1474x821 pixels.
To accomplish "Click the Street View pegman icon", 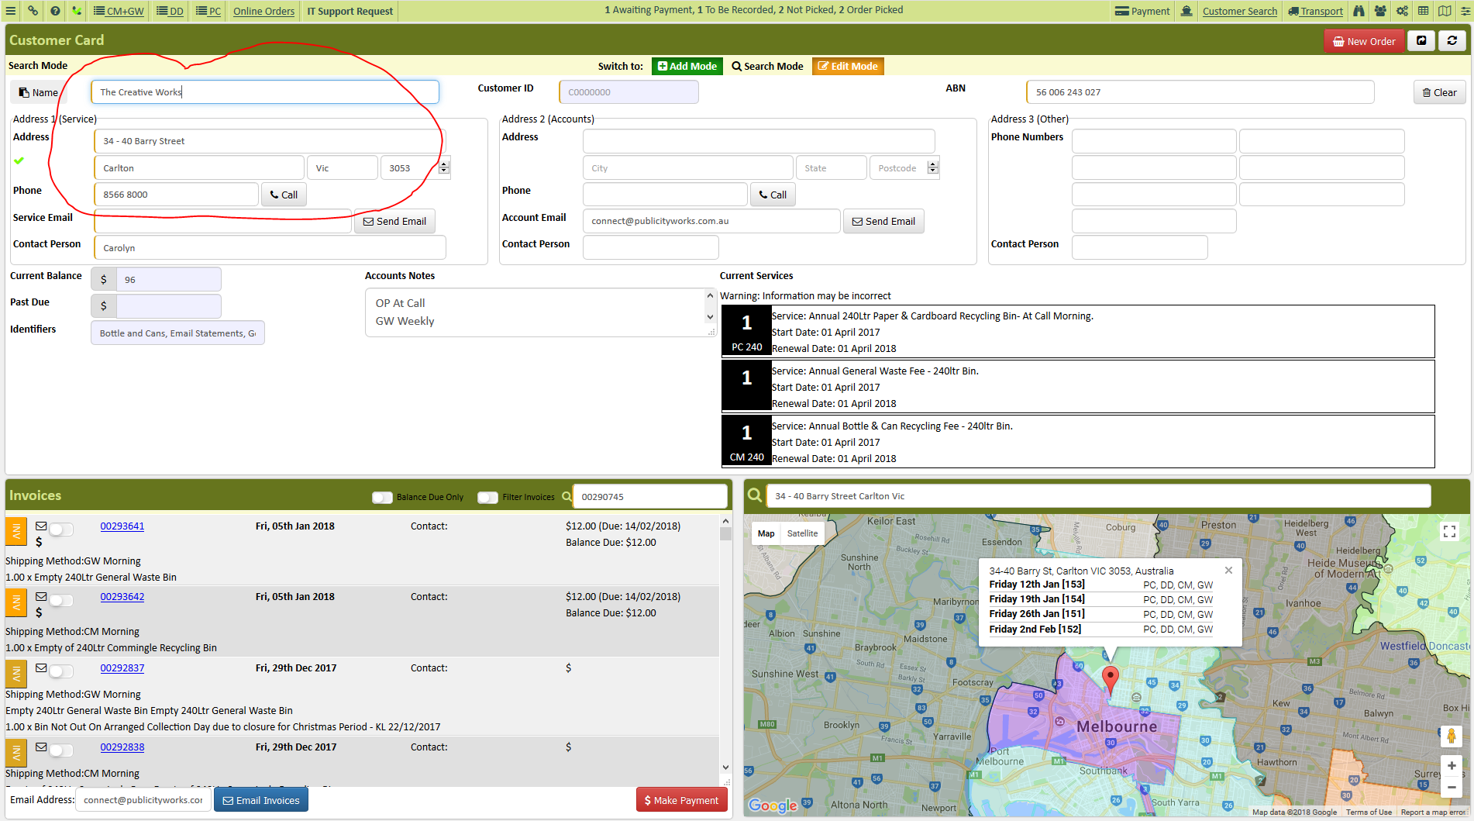I will (1451, 736).
